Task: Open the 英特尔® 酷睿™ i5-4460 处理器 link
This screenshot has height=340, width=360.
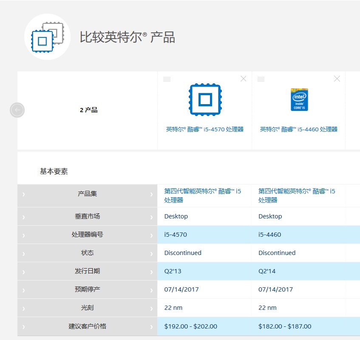Action: (299, 129)
